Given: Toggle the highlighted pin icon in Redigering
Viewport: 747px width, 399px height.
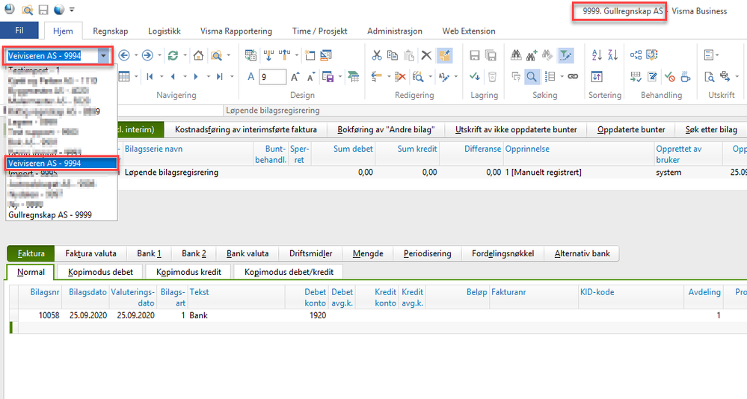Looking at the screenshot, I should (x=445, y=55).
